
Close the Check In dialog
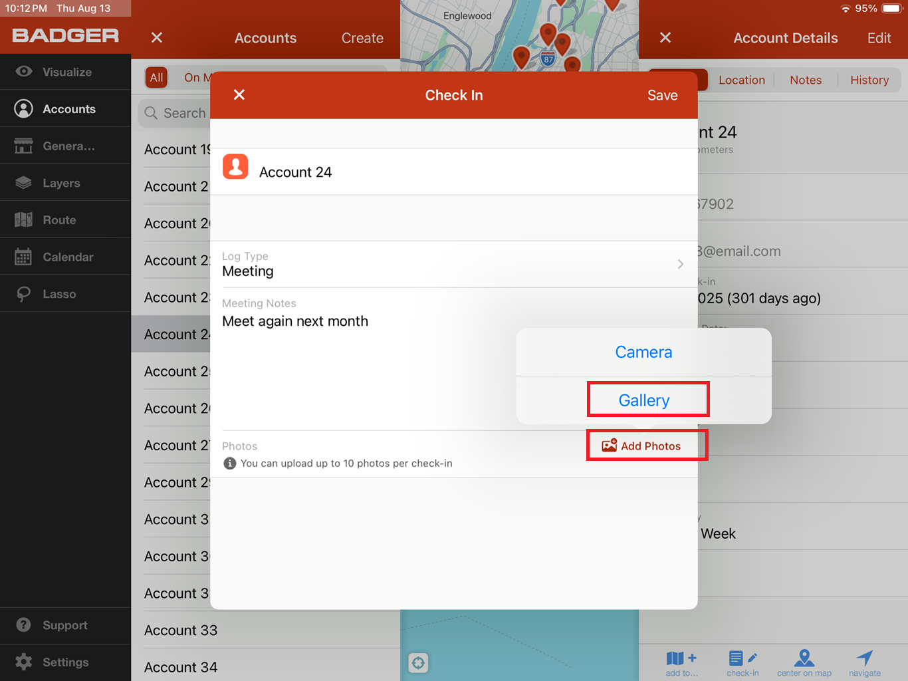pyautogui.click(x=239, y=95)
